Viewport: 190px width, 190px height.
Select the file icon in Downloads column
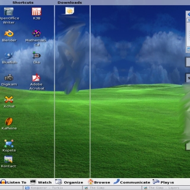click(x=70, y=11)
